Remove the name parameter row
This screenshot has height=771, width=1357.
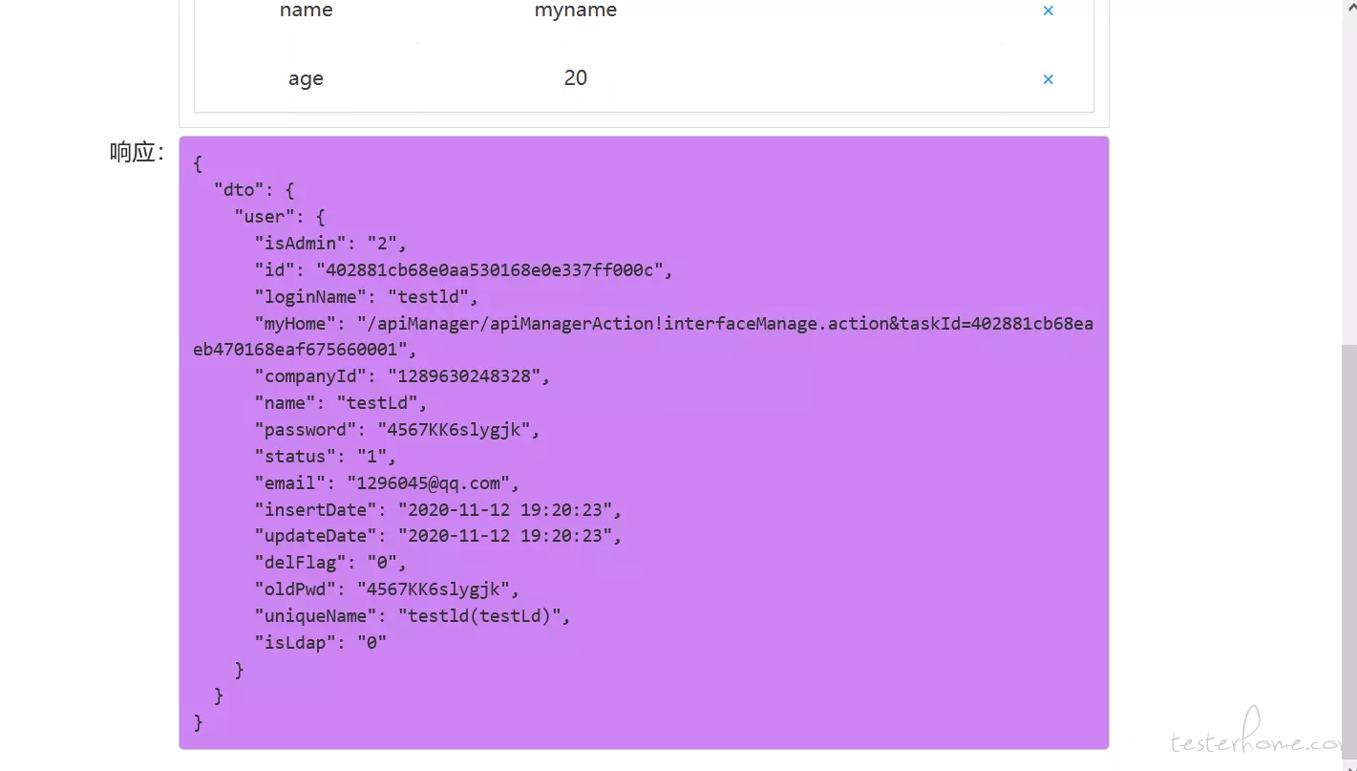[x=1048, y=11]
